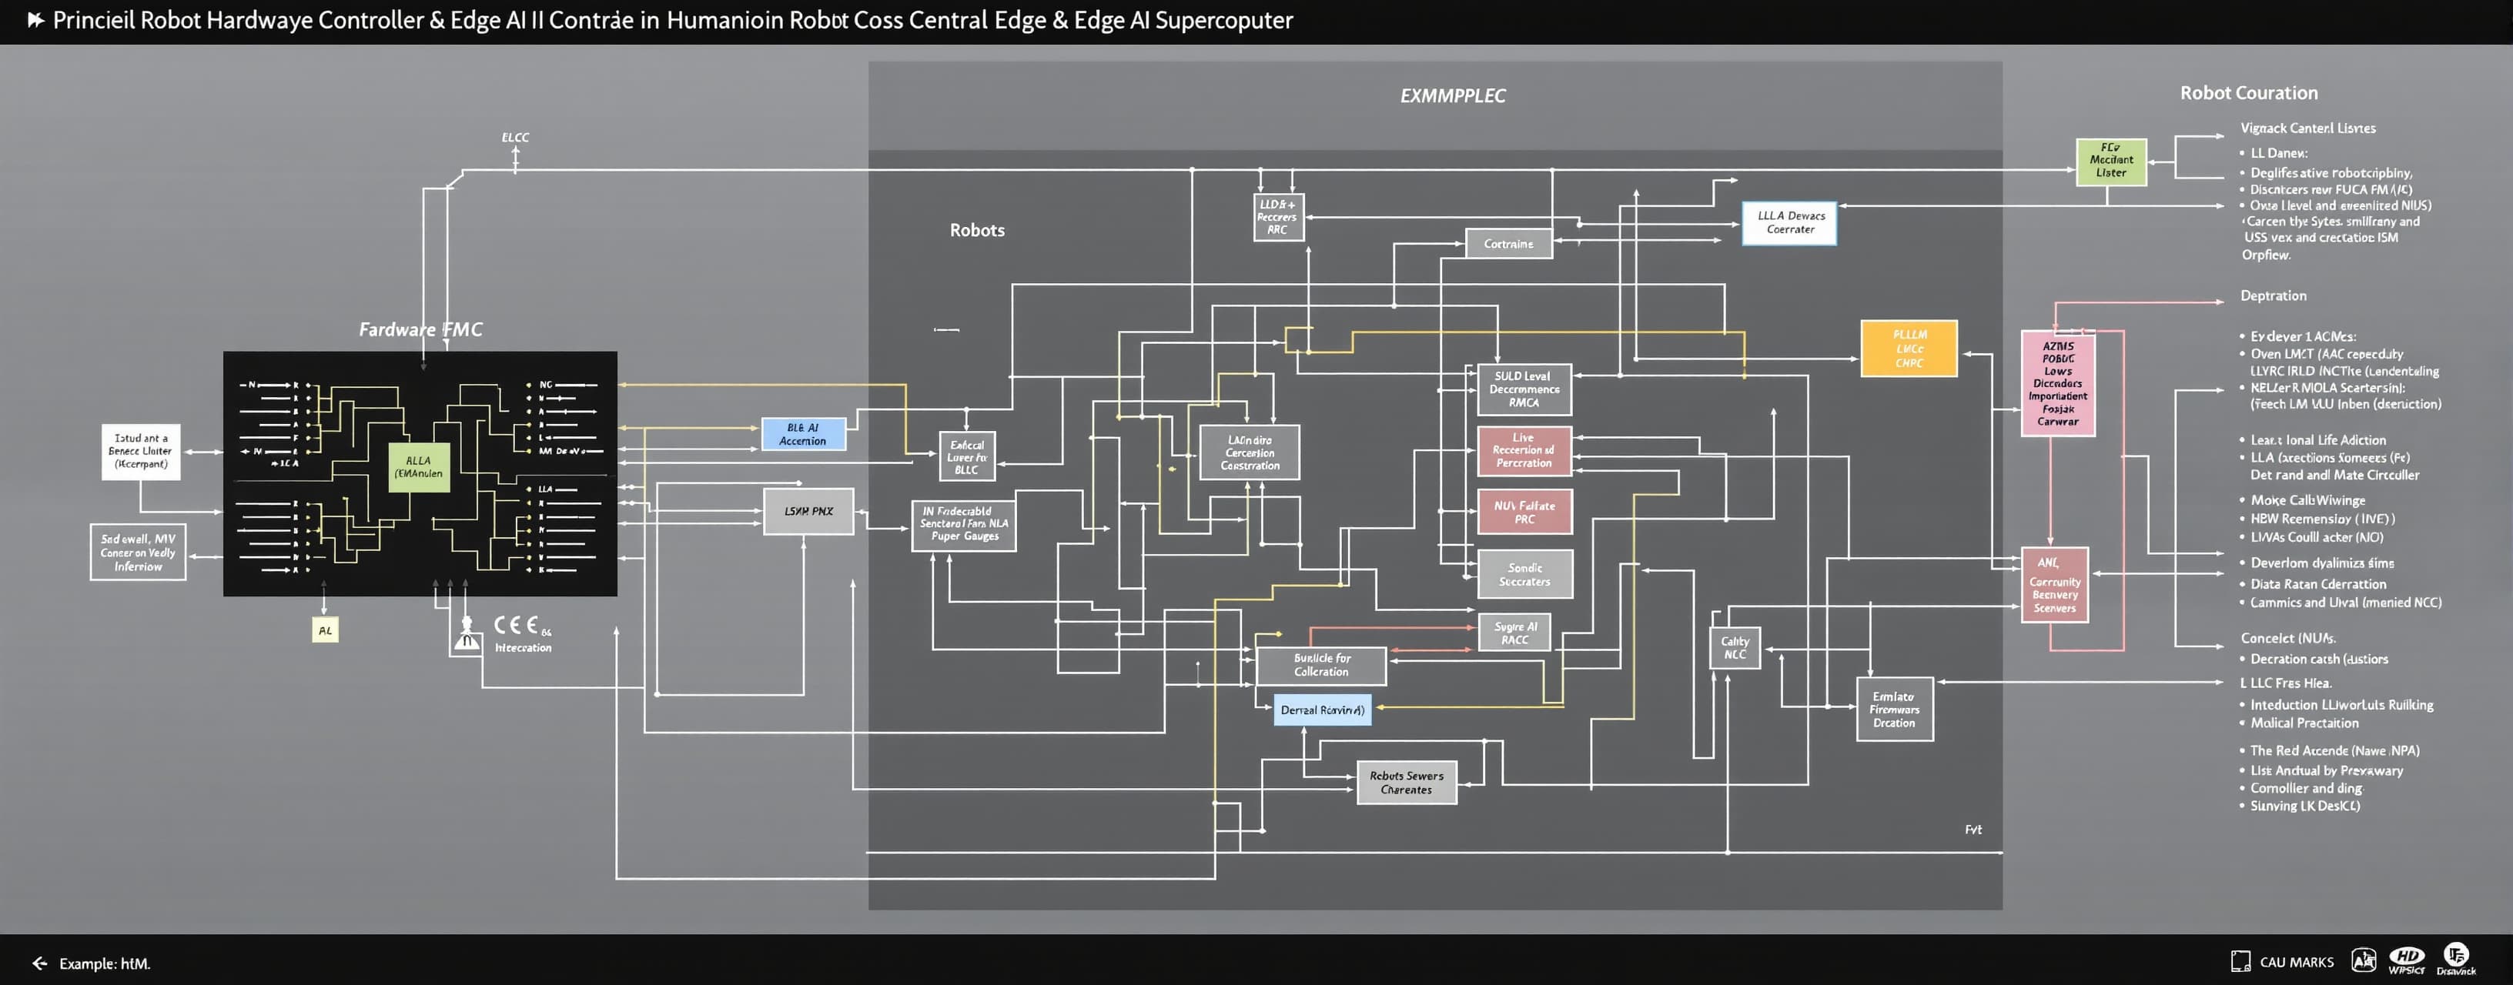This screenshot has width=2513, height=985.
Task: Click the diagram title text in top bar
Action: coord(672,21)
